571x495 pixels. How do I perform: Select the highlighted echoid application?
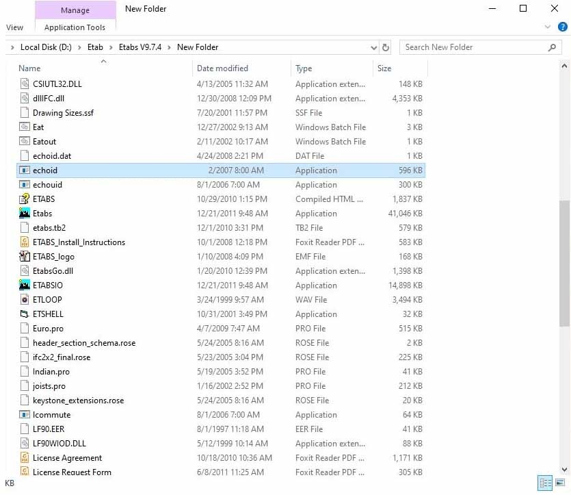pos(44,170)
